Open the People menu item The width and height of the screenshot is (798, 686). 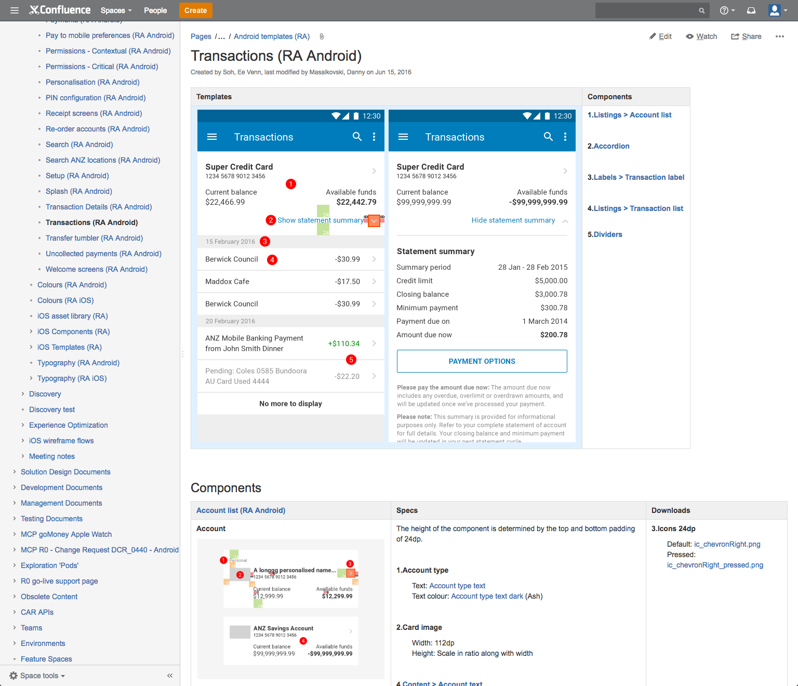(x=155, y=10)
